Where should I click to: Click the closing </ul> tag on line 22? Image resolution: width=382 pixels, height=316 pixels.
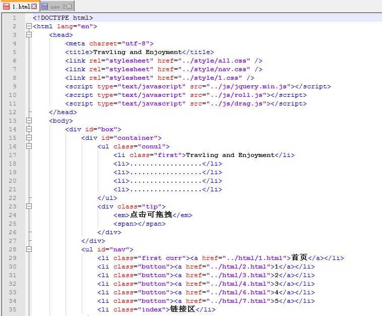(107, 198)
